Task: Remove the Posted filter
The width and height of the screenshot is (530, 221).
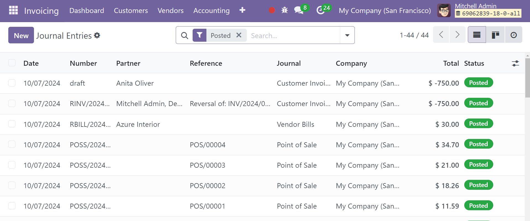Action: (239, 35)
